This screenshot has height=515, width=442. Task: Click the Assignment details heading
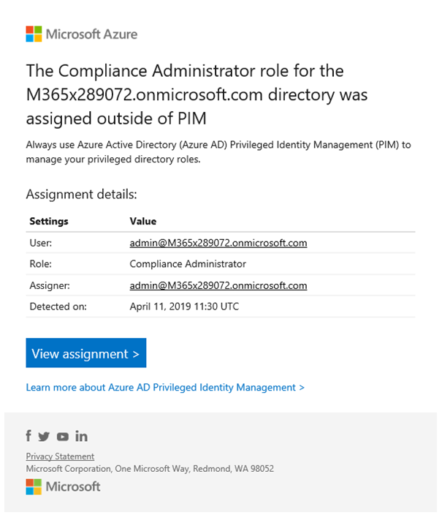click(x=81, y=195)
